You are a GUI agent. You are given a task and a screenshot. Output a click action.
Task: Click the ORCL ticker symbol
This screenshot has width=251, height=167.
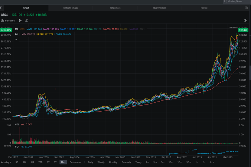click(4, 15)
